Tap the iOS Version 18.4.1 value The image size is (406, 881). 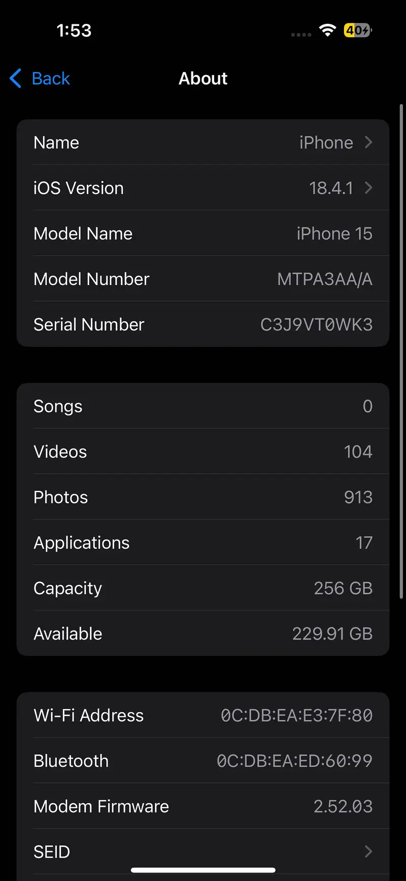331,188
